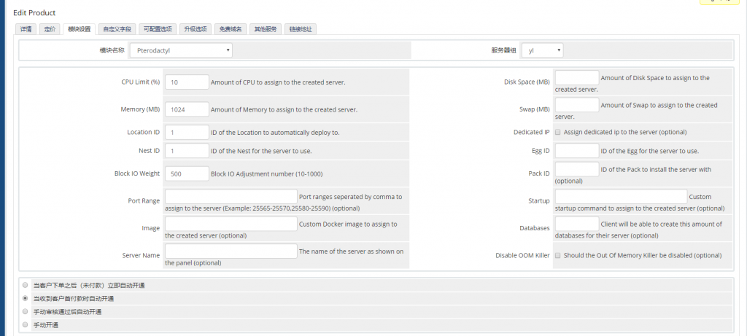The image size is (747, 336).
Task: Click the Server Name text field
Action: point(231,251)
